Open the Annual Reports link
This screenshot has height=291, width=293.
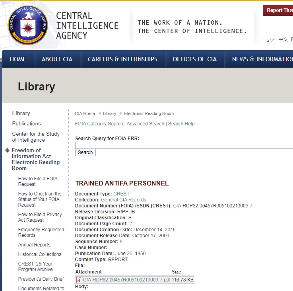coord(34,244)
